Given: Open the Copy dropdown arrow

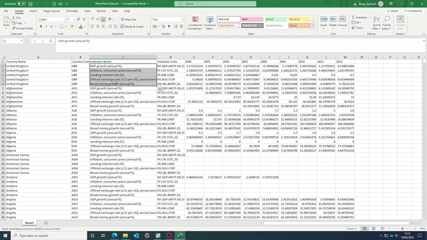Looking at the screenshot, I should [25, 23].
